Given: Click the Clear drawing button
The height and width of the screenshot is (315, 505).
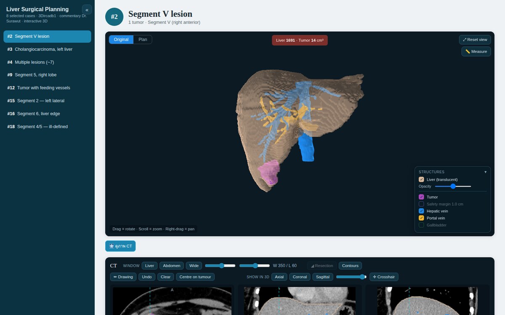Looking at the screenshot, I should pos(166,277).
